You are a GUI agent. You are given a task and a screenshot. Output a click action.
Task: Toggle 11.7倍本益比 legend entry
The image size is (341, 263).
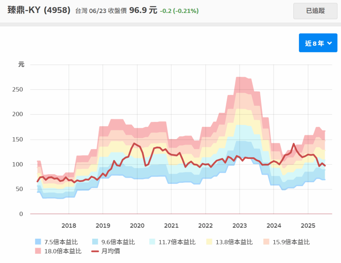coord(172,242)
